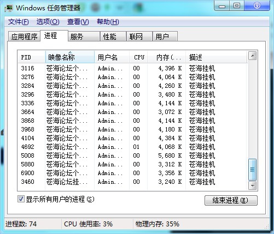Image resolution: width=274 pixels, height=234 pixels.
Task: Select process row with PID 5880
Action: (x=132, y=164)
